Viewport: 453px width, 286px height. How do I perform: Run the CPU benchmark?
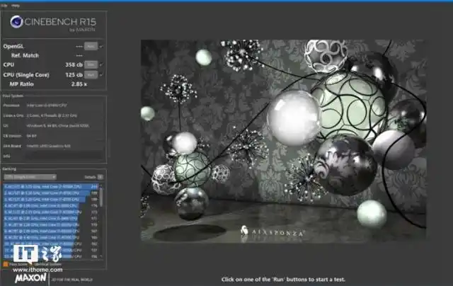click(91, 64)
